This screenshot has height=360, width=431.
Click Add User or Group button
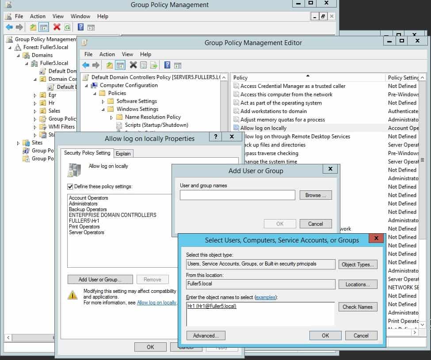pos(100,279)
